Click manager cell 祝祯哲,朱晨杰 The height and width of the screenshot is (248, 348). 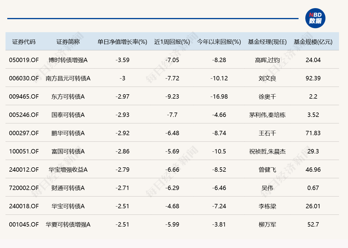point(267,151)
